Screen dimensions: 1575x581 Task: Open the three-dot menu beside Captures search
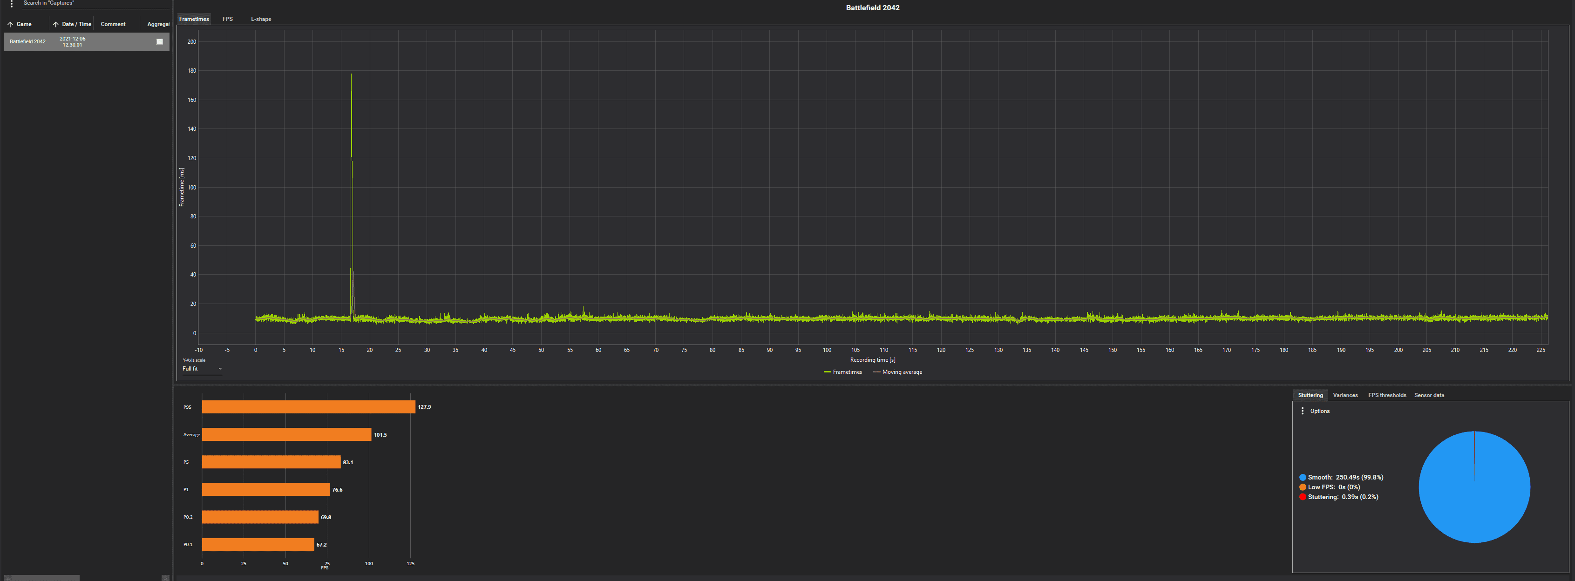[11, 4]
